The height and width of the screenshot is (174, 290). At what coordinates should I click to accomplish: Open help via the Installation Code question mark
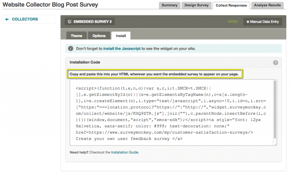point(276,62)
